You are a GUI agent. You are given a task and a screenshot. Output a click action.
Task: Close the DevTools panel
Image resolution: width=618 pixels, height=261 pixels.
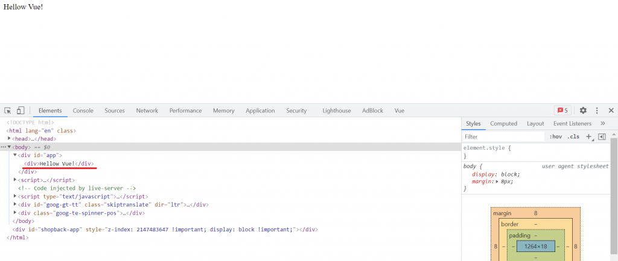point(611,111)
